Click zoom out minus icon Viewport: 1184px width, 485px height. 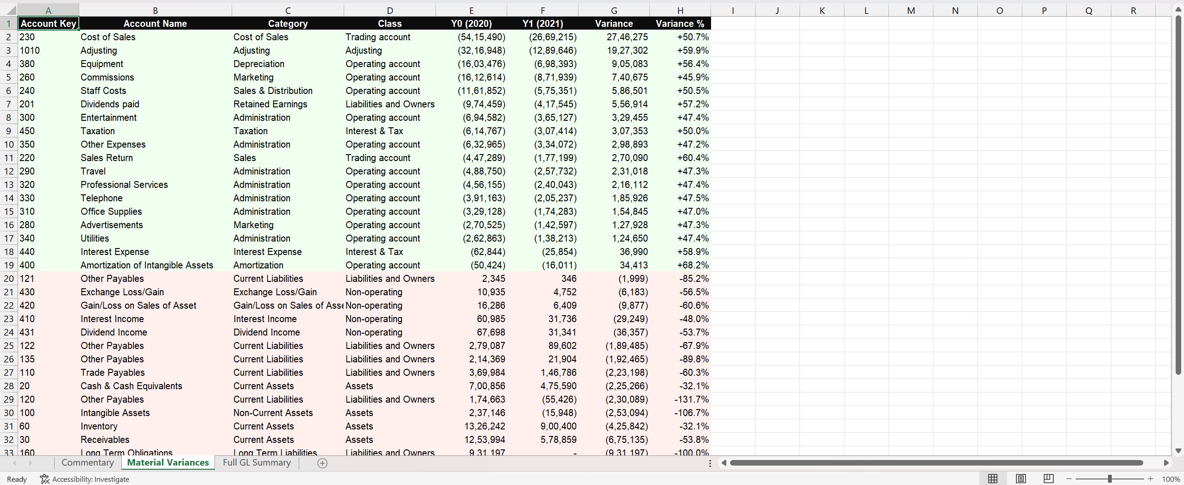click(1069, 479)
